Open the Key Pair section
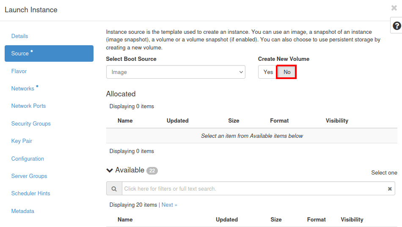402x227 pixels. pyautogui.click(x=22, y=141)
